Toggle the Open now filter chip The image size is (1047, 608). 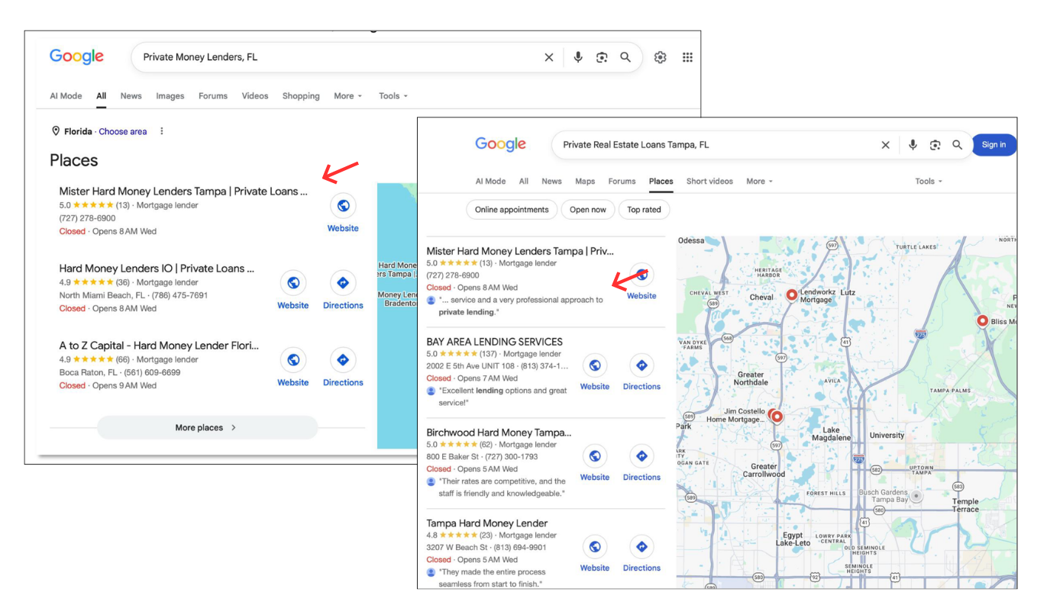click(x=588, y=210)
